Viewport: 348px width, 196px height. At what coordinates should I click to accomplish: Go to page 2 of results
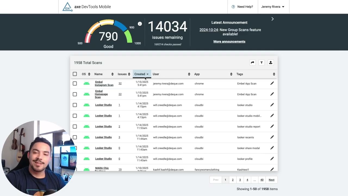tap(233, 180)
